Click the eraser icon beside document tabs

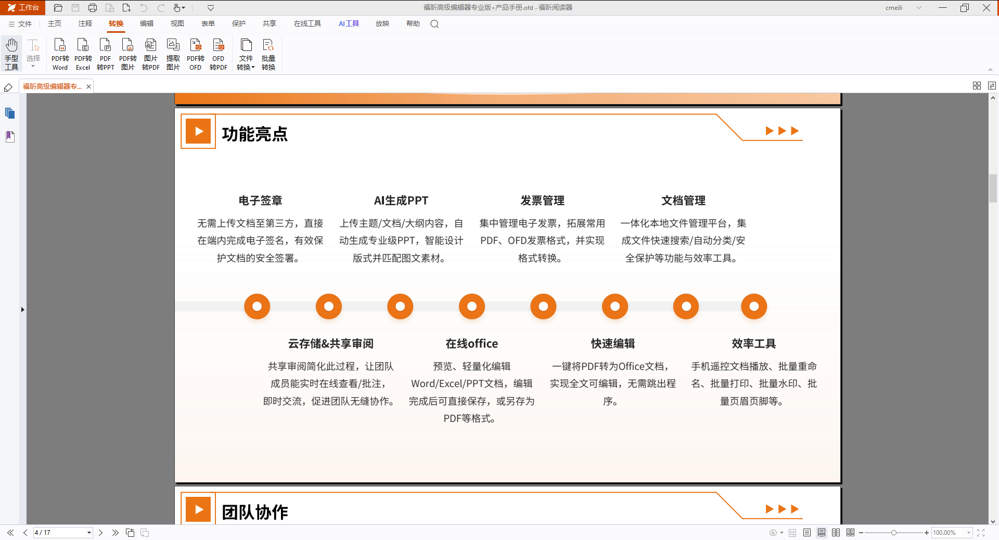coord(8,87)
